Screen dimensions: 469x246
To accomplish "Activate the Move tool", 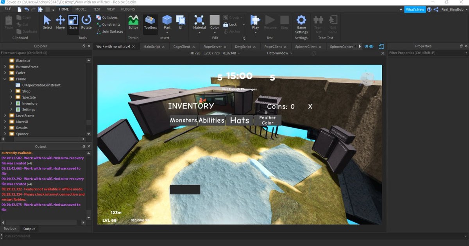I will click(60, 23).
